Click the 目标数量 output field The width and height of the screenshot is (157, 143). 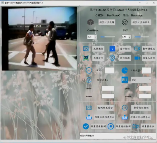(146, 71)
